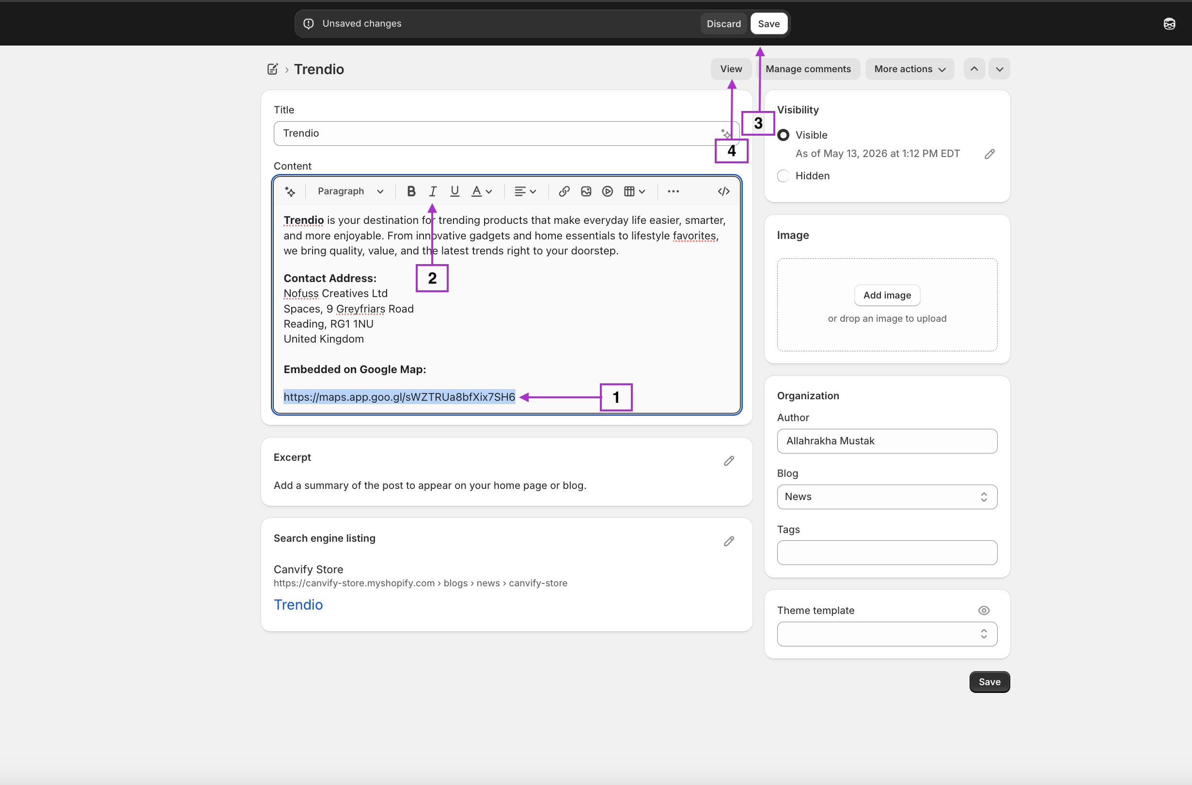Image resolution: width=1192 pixels, height=785 pixels.
Task: Click blog posts breadcrumb icon
Action: tap(272, 69)
